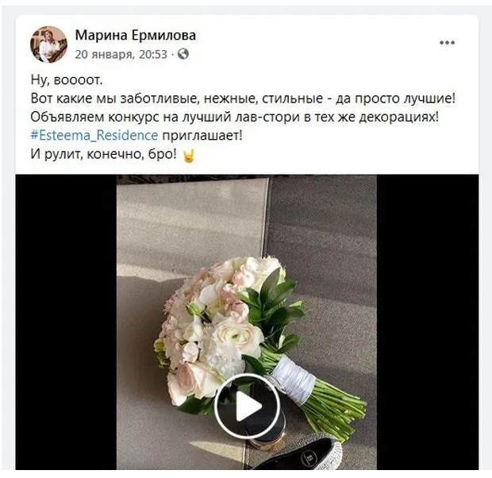This screenshot has height=478, width=492.
Task: Click the line starting 'Вот какие мы заботливые'
Action: [243, 98]
